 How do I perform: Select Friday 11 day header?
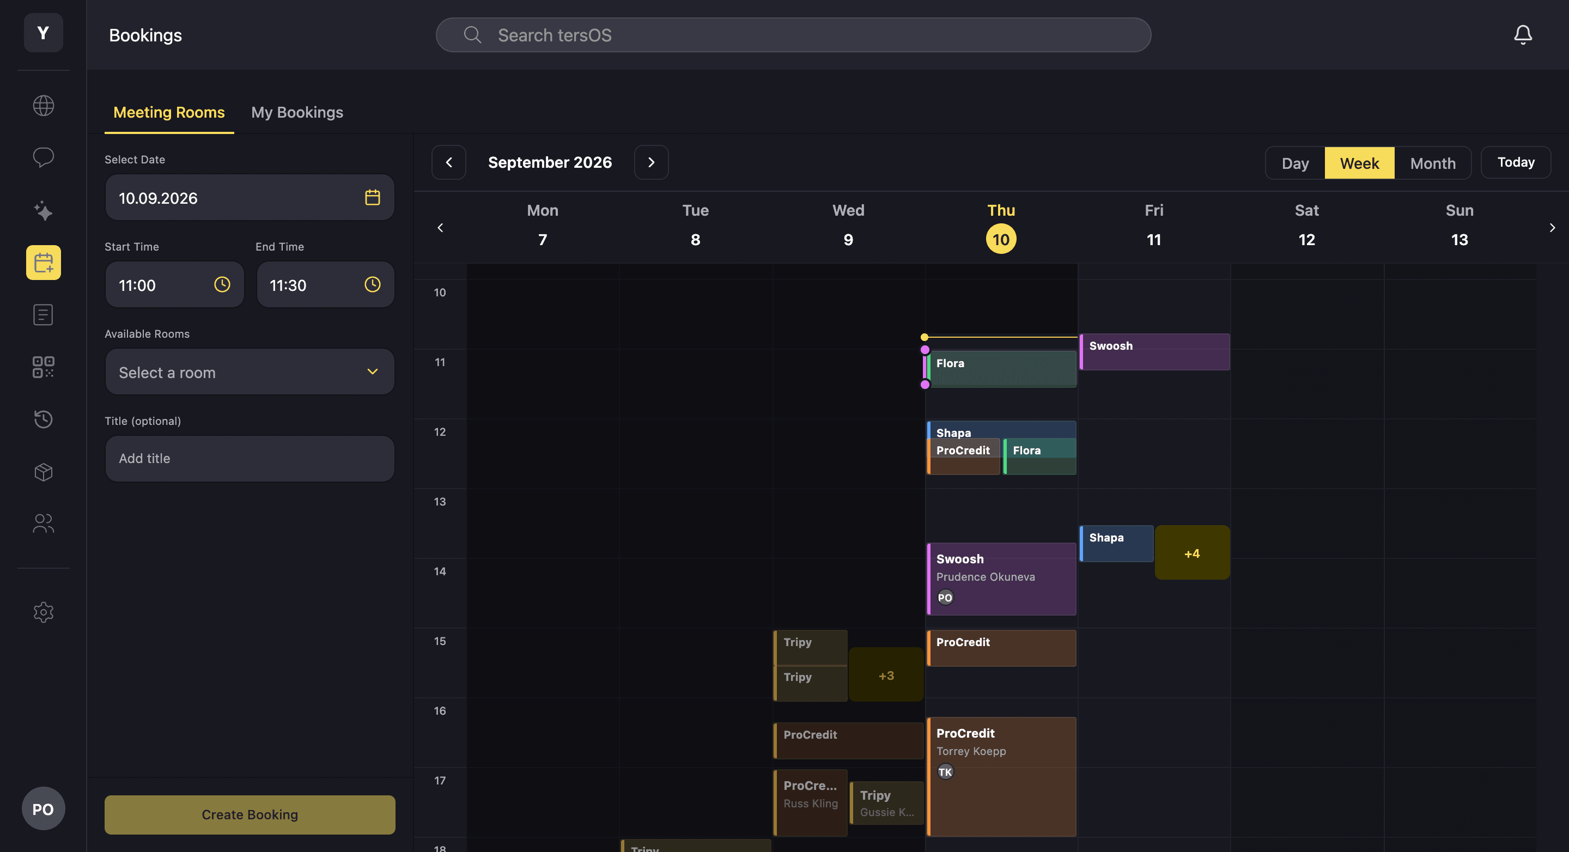[x=1154, y=226]
